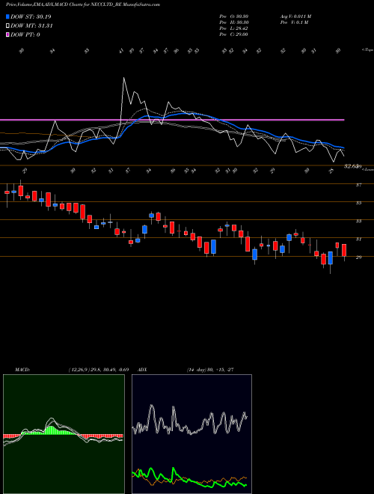
Task: Select the 'DOW ST: 30.19' legend label
Action: coord(31,16)
